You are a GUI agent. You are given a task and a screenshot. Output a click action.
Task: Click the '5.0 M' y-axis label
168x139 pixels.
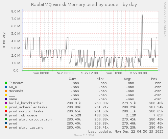16,34
